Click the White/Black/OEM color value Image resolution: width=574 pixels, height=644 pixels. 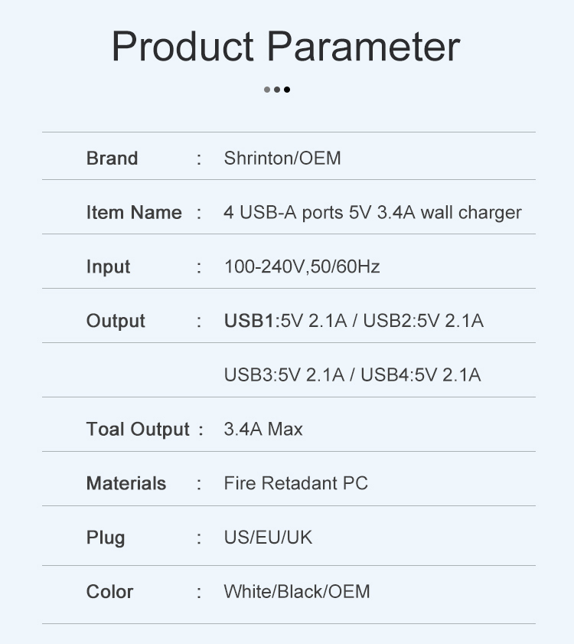(x=297, y=592)
